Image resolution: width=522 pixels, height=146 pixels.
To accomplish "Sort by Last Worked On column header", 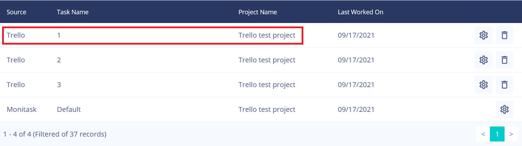I will click(x=361, y=12).
